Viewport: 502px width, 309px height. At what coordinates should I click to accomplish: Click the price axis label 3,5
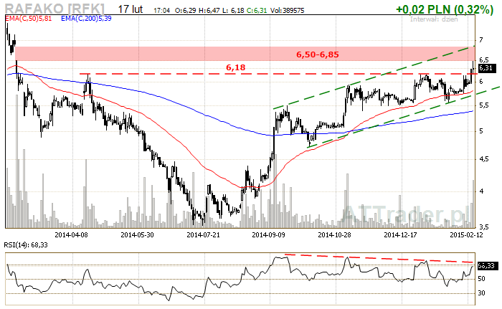pyautogui.click(x=484, y=227)
